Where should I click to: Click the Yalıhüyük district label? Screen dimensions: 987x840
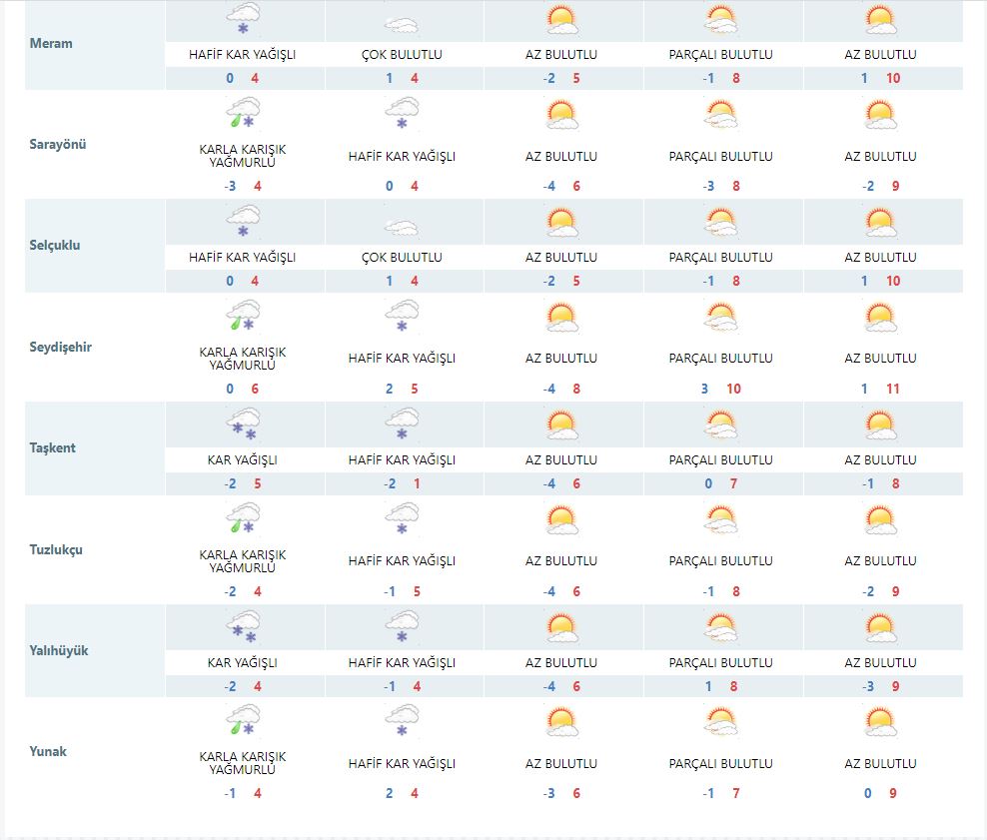(56, 649)
